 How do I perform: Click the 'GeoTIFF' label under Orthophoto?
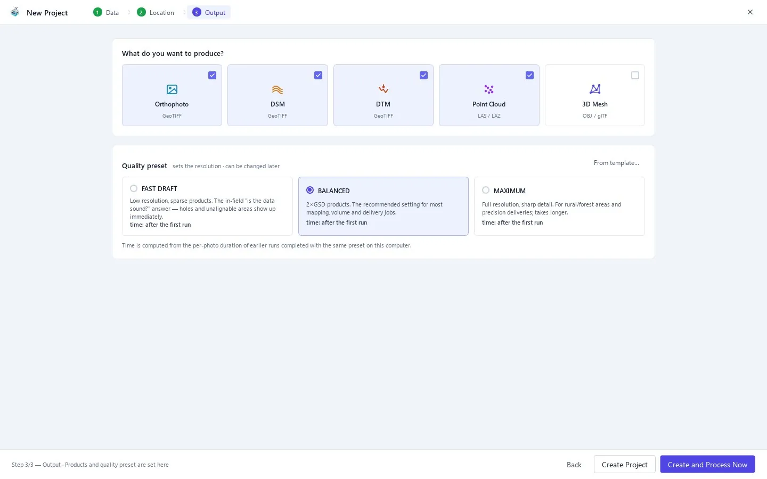click(172, 115)
